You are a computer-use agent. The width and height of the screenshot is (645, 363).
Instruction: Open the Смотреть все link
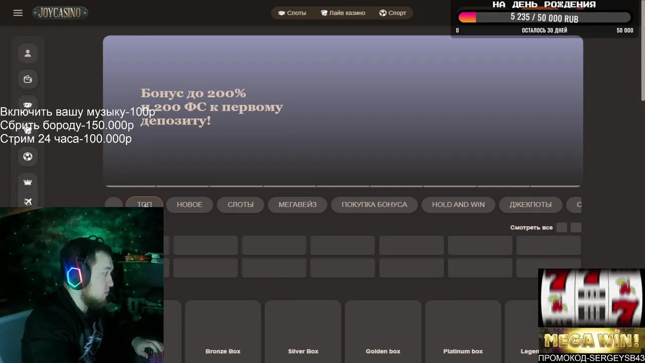pyautogui.click(x=531, y=227)
